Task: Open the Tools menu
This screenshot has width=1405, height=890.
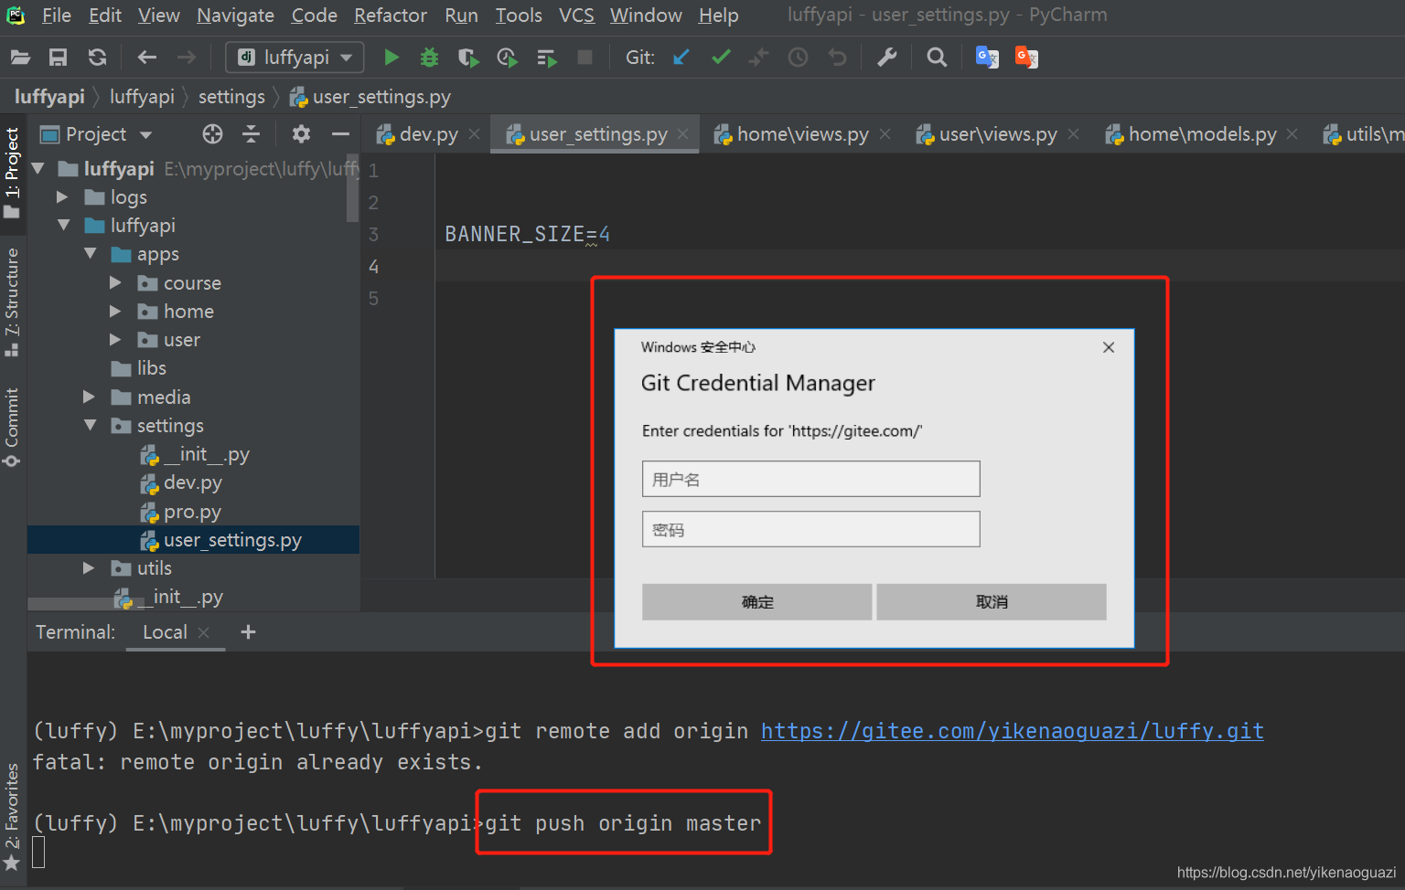Action: pos(519,16)
